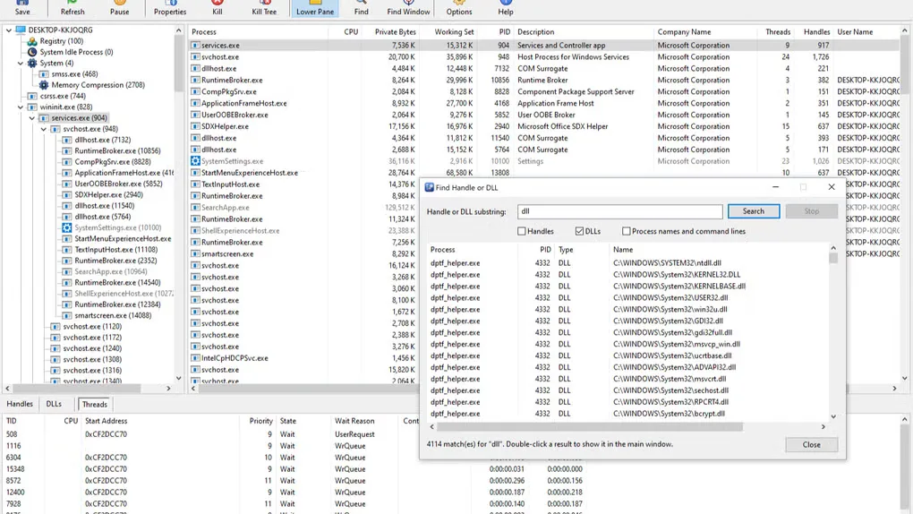
Task: Click the Stop button in Find dialog
Action: point(812,211)
